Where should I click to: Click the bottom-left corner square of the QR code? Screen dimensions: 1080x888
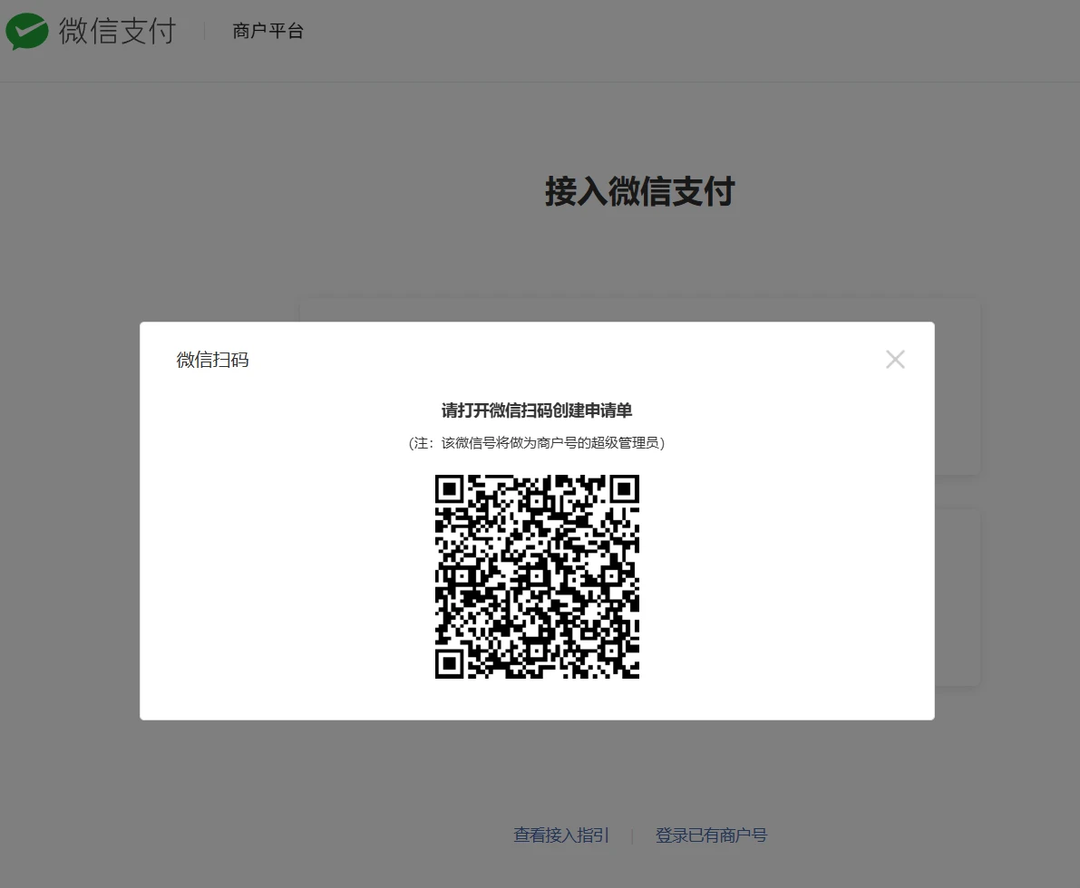click(451, 664)
